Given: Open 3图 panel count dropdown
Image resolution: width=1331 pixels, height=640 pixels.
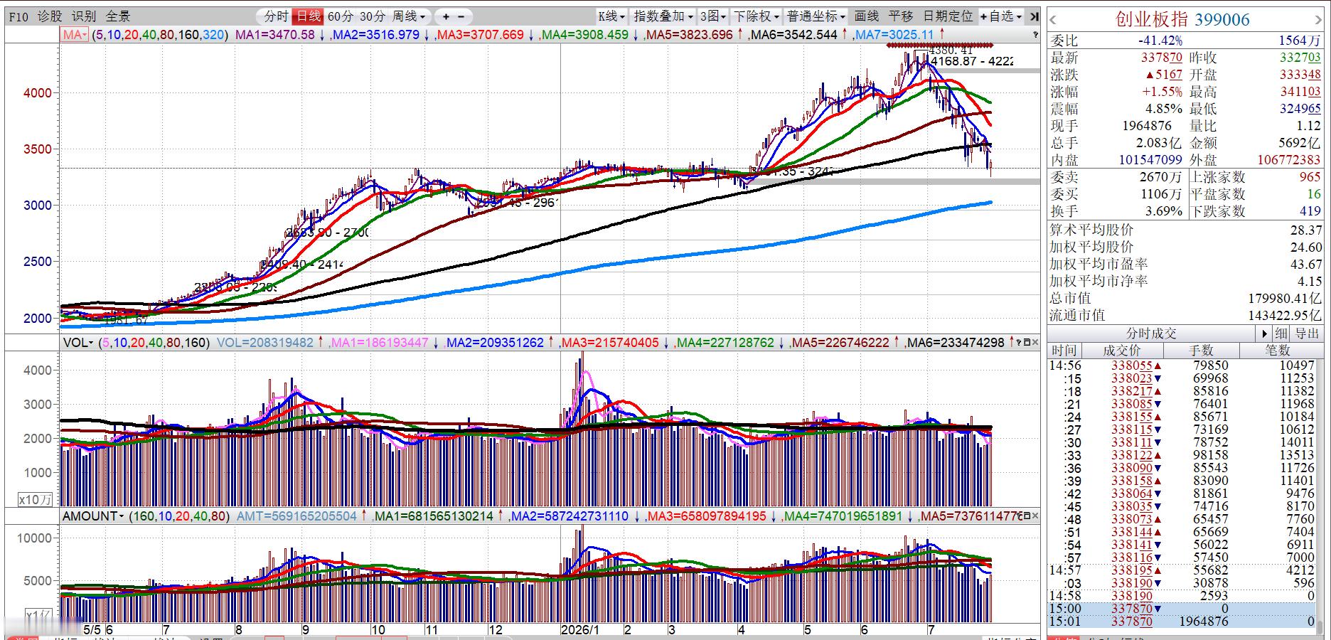Looking at the screenshot, I should pyautogui.click(x=713, y=16).
